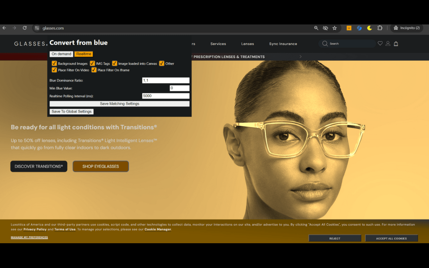Viewport: 429px width, 268px height.
Task: Open the Terms of Use link
Action: pyautogui.click(x=65, y=229)
